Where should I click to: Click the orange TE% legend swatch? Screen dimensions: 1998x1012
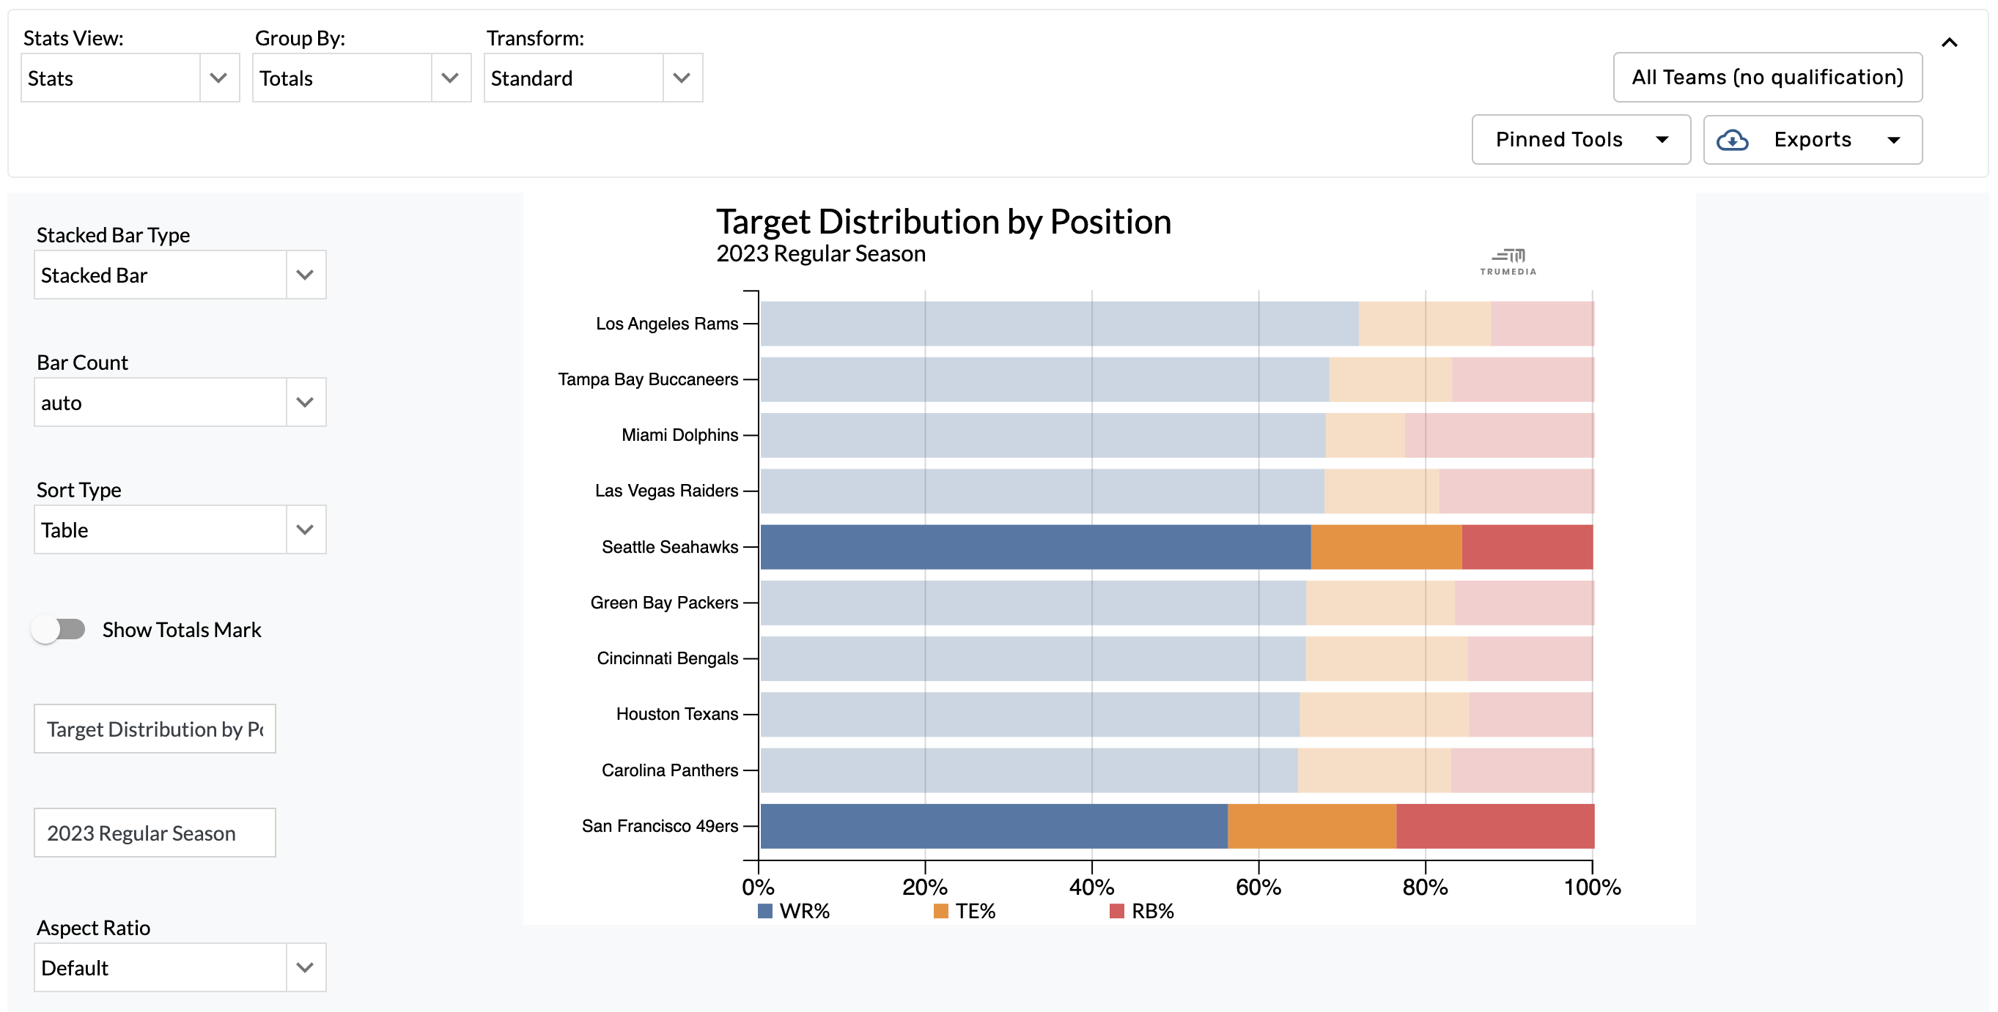941,910
